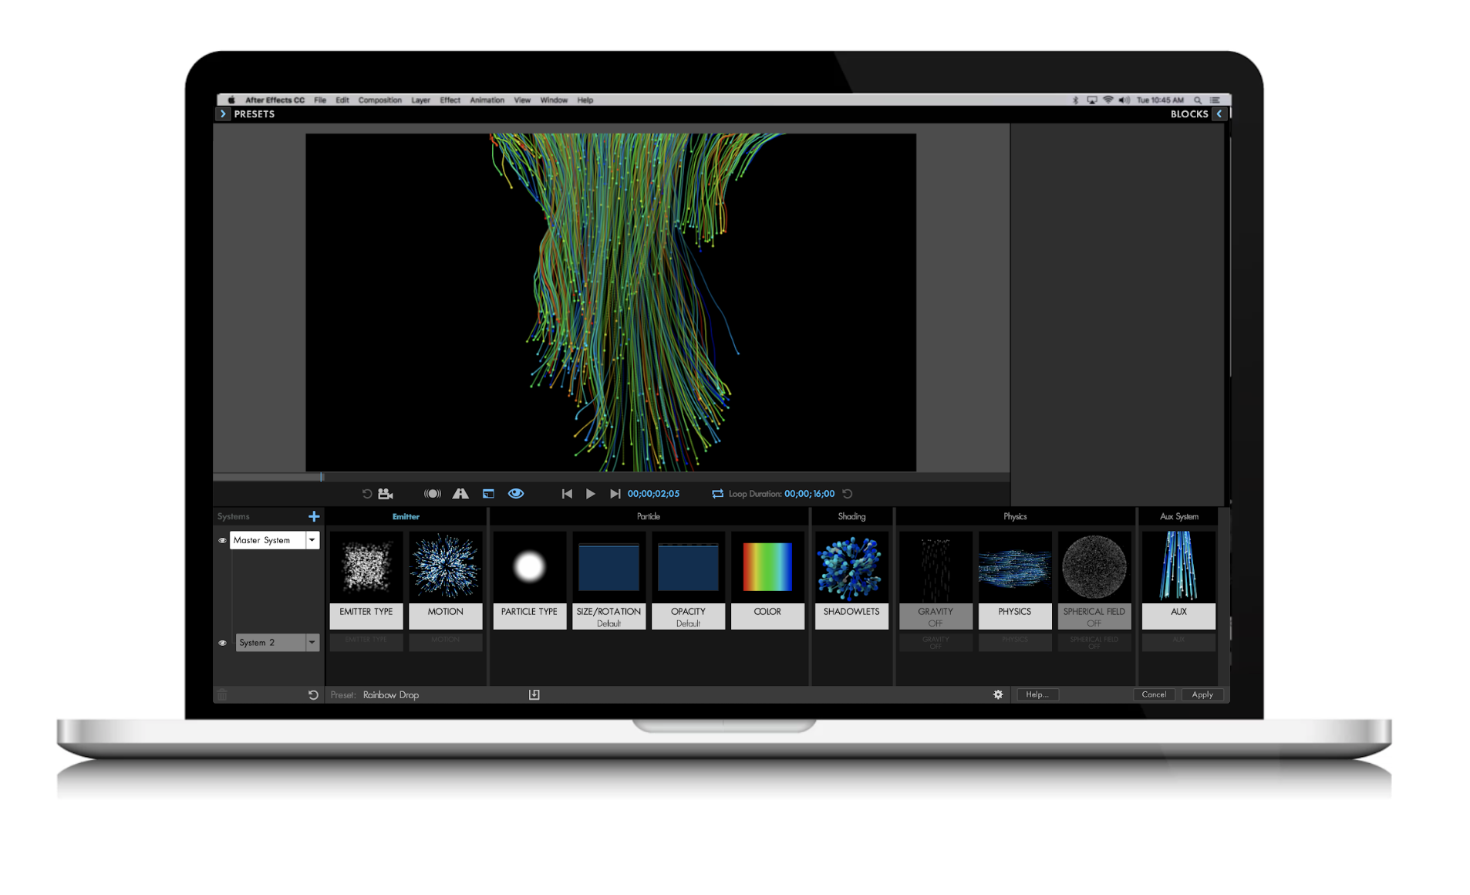Open the Effect menu
Viewport: 1470px width, 895px height.
pyautogui.click(x=450, y=100)
